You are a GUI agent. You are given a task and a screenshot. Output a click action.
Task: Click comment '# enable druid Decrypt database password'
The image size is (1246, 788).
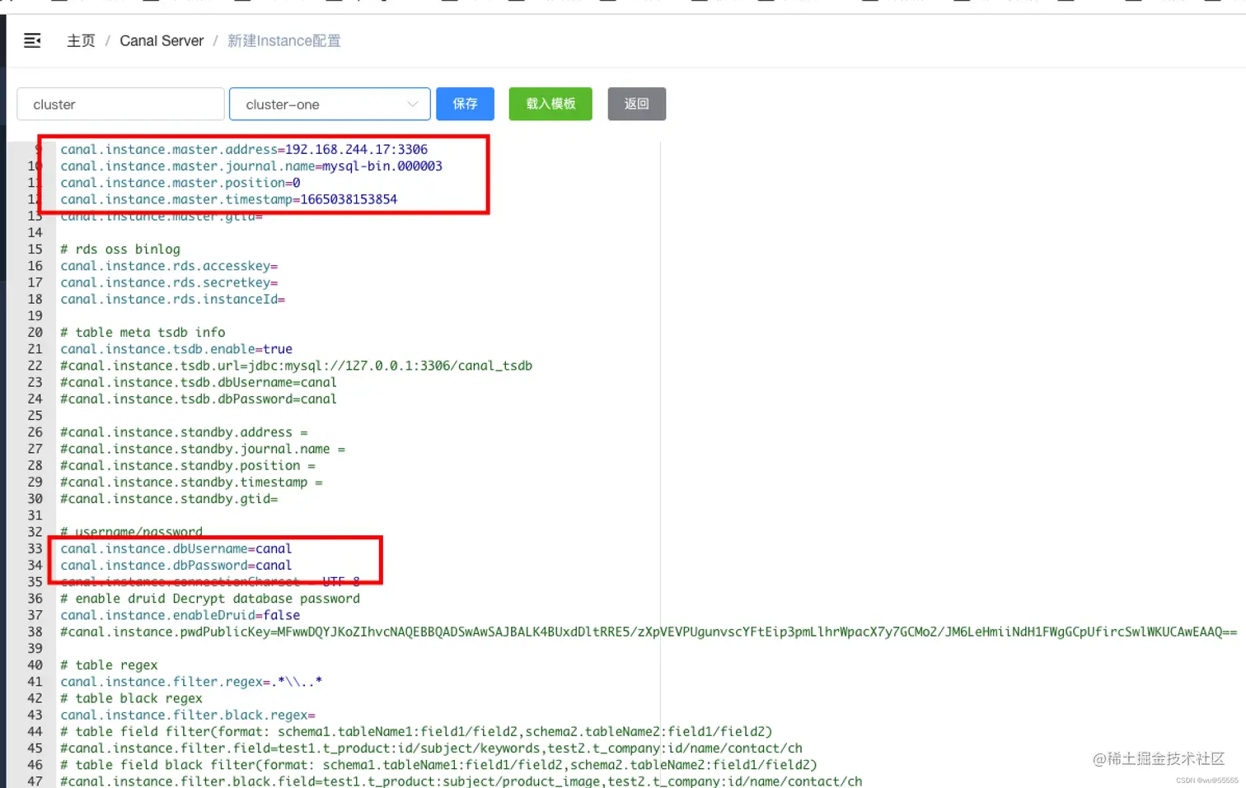pos(210,599)
